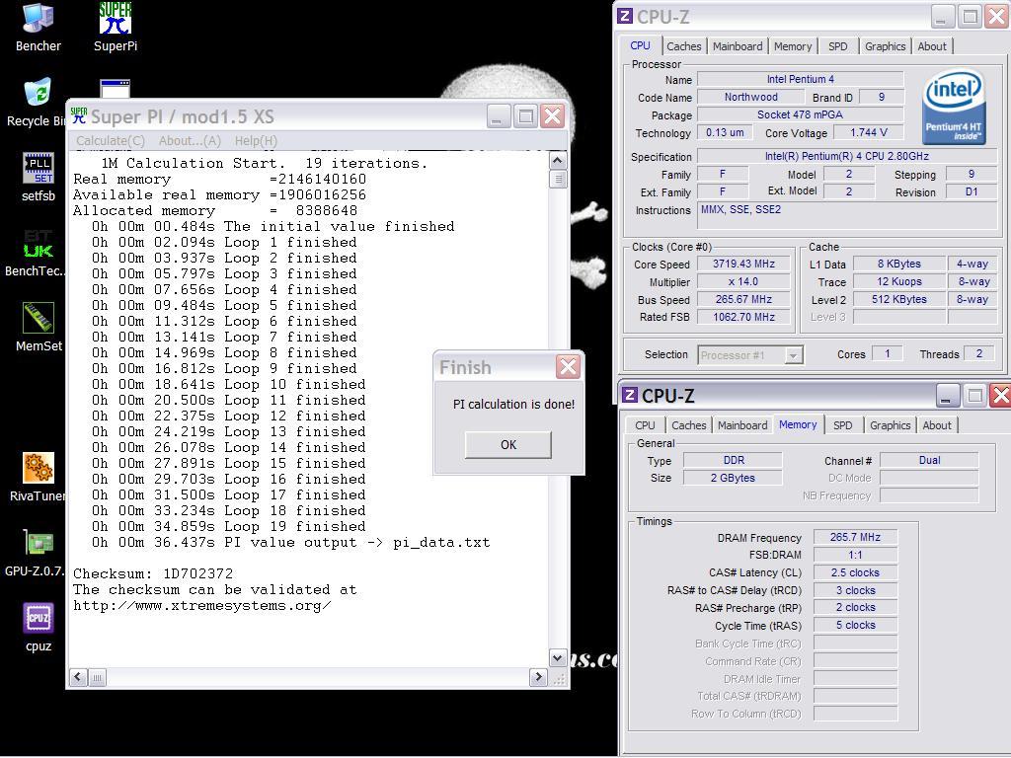Click the Intel Pentium 4 name field
The height and width of the screenshot is (758, 1011).
pyautogui.click(x=800, y=79)
